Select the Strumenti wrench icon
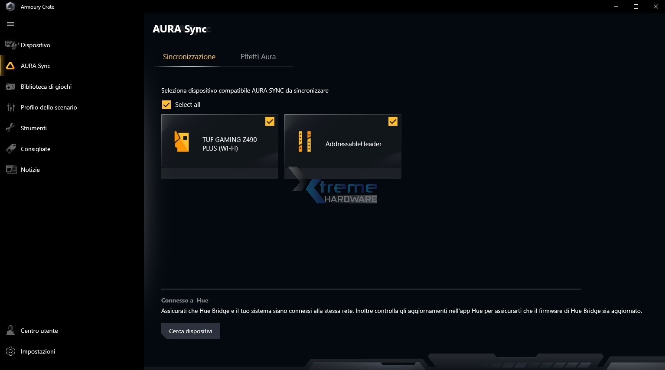 point(10,128)
